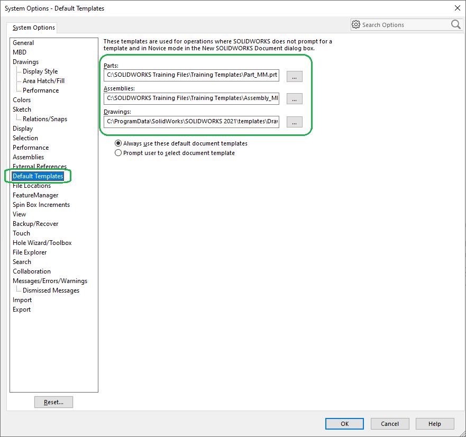Open the Drawings category in the tree
466x437 pixels.
[25, 62]
